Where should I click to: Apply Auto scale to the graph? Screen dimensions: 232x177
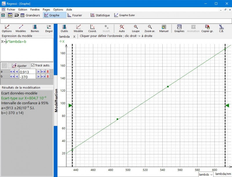(x=122, y=28)
